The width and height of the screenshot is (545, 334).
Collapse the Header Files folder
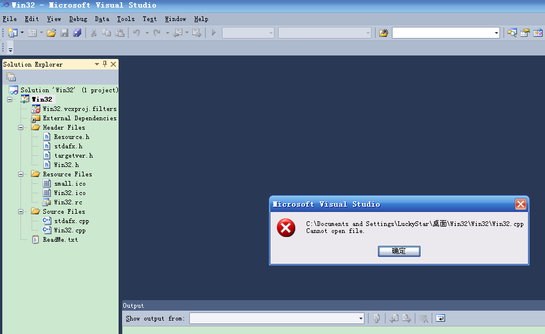(21, 127)
